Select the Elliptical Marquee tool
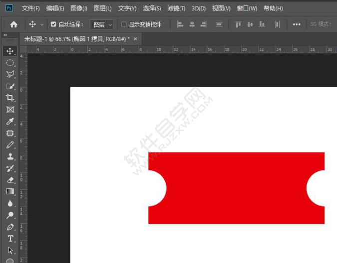The width and height of the screenshot is (337, 263). coord(10,63)
